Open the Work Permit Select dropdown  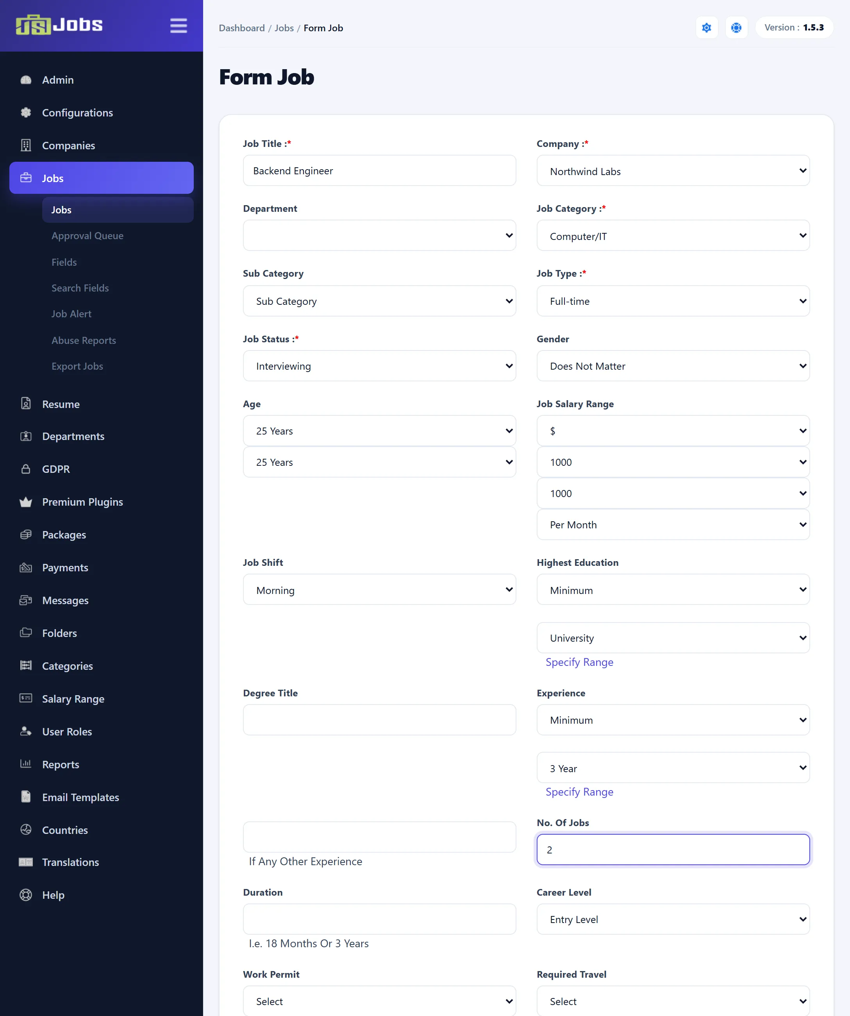(x=380, y=1001)
